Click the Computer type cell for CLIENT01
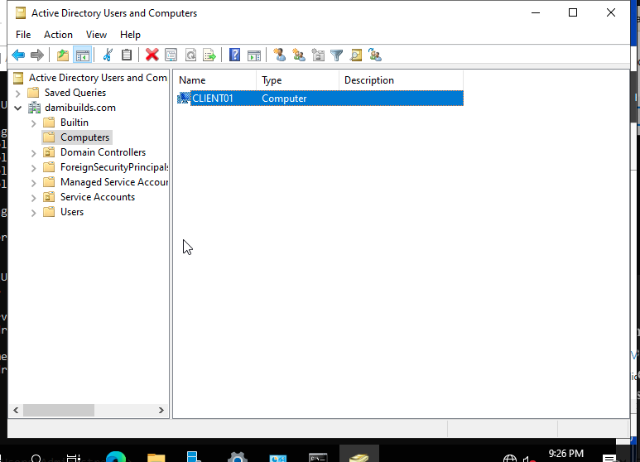This screenshot has height=462, width=640. (284, 99)
